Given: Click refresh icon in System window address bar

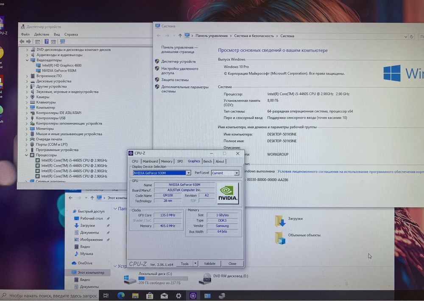Looking at the screenshot, I should pyautogui.click(x=412, y=37).
